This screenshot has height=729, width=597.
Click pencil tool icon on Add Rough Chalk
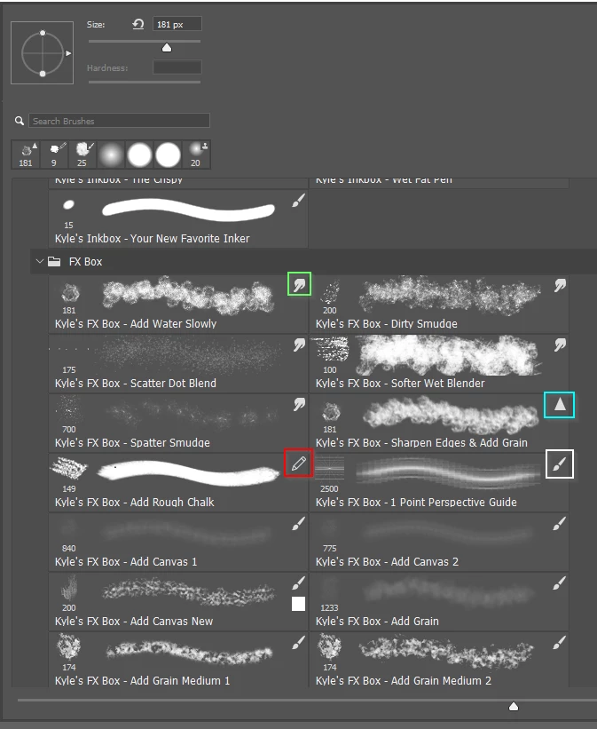(x=299, y=464)
